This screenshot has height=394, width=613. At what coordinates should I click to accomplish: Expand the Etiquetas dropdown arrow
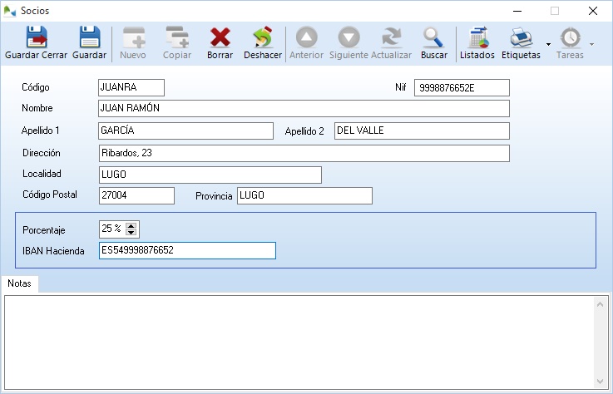pyautogui.click(x=548, y=44)
